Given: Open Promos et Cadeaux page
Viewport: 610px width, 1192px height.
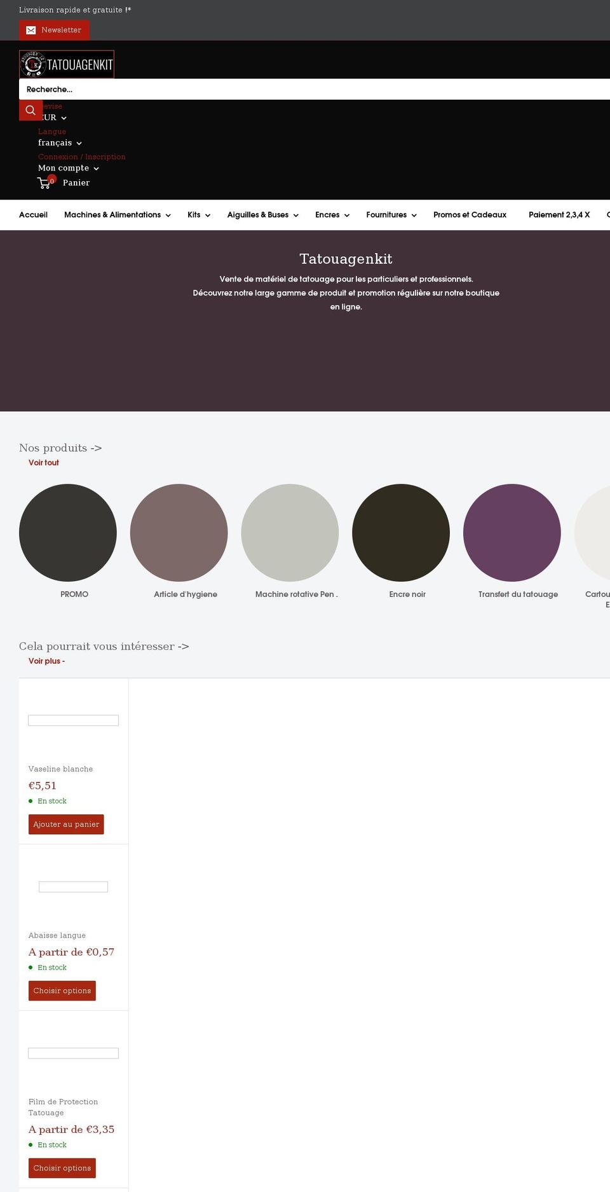Looking at the screenshot, I should [x=470, y=215].
